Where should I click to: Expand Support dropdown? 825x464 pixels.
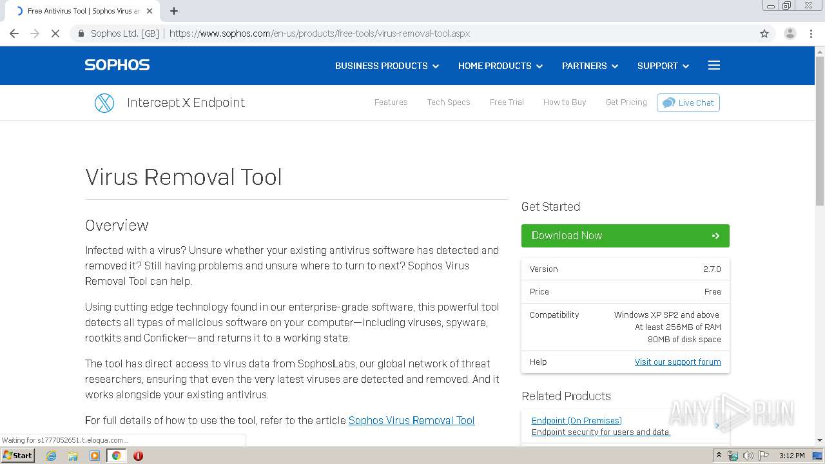tap(663, 66)
